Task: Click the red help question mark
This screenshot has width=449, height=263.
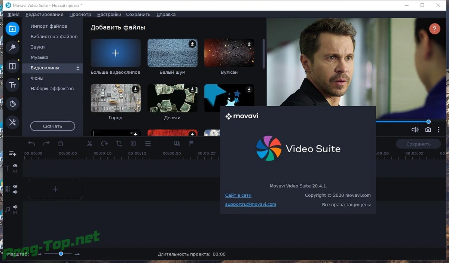Action: tap(434, 29)
